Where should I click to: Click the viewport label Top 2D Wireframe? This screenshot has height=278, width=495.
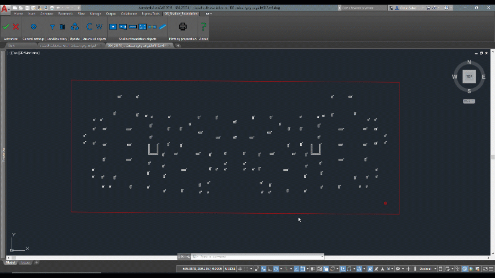[x=24, y=53]
